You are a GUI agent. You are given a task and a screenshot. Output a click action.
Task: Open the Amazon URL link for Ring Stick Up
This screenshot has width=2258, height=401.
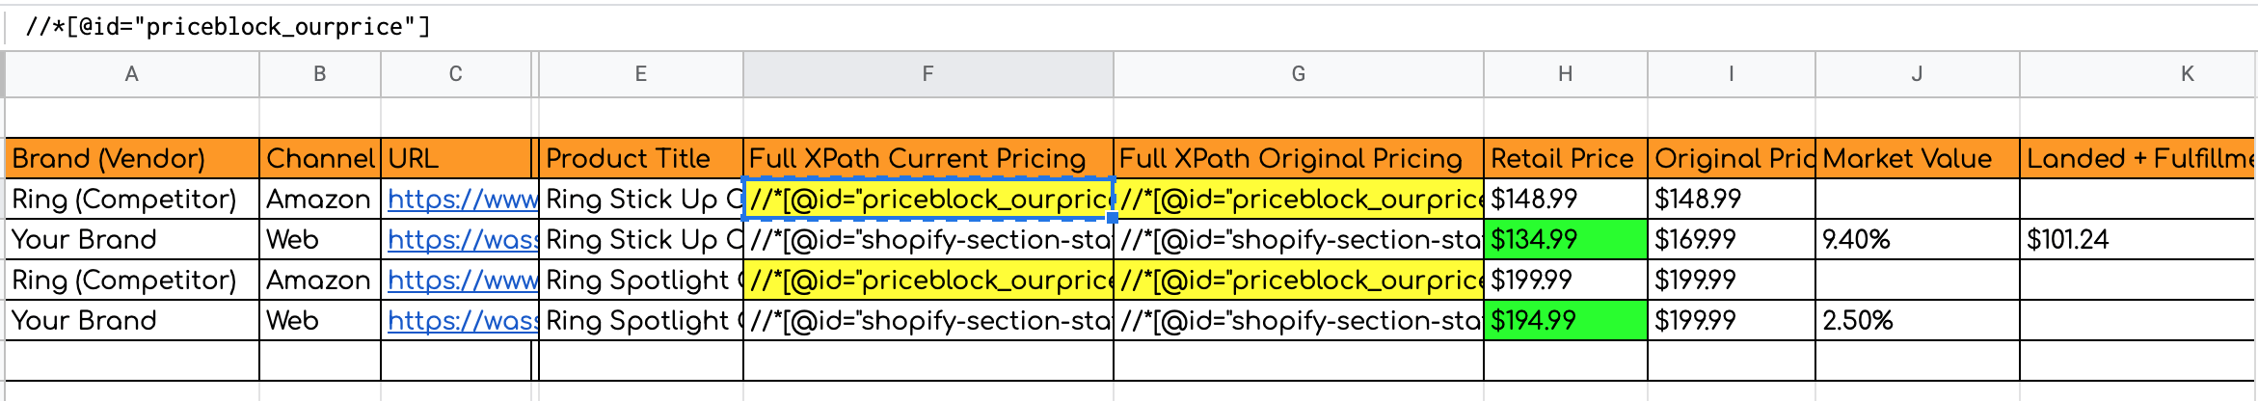[x=462, y=200]
